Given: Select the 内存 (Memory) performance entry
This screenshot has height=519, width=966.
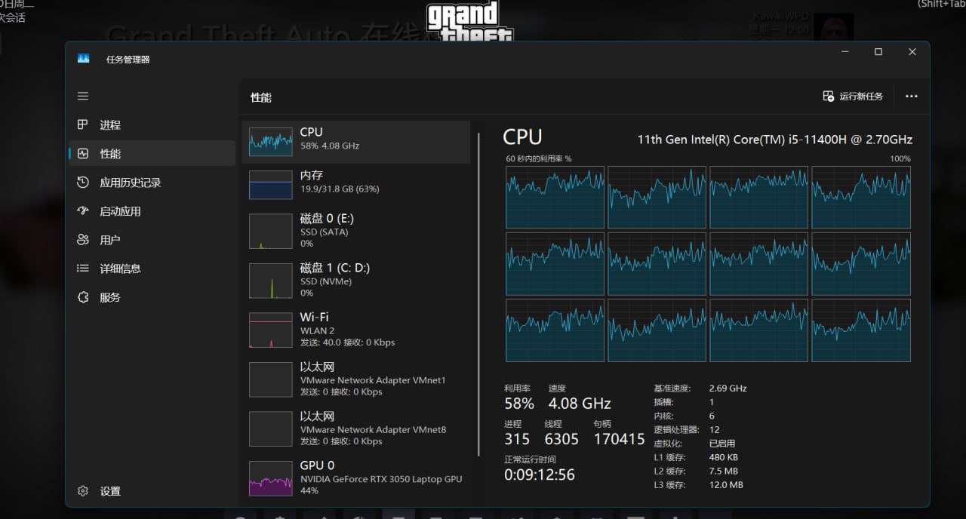Looking at the screenshot, I should [355, 185].
